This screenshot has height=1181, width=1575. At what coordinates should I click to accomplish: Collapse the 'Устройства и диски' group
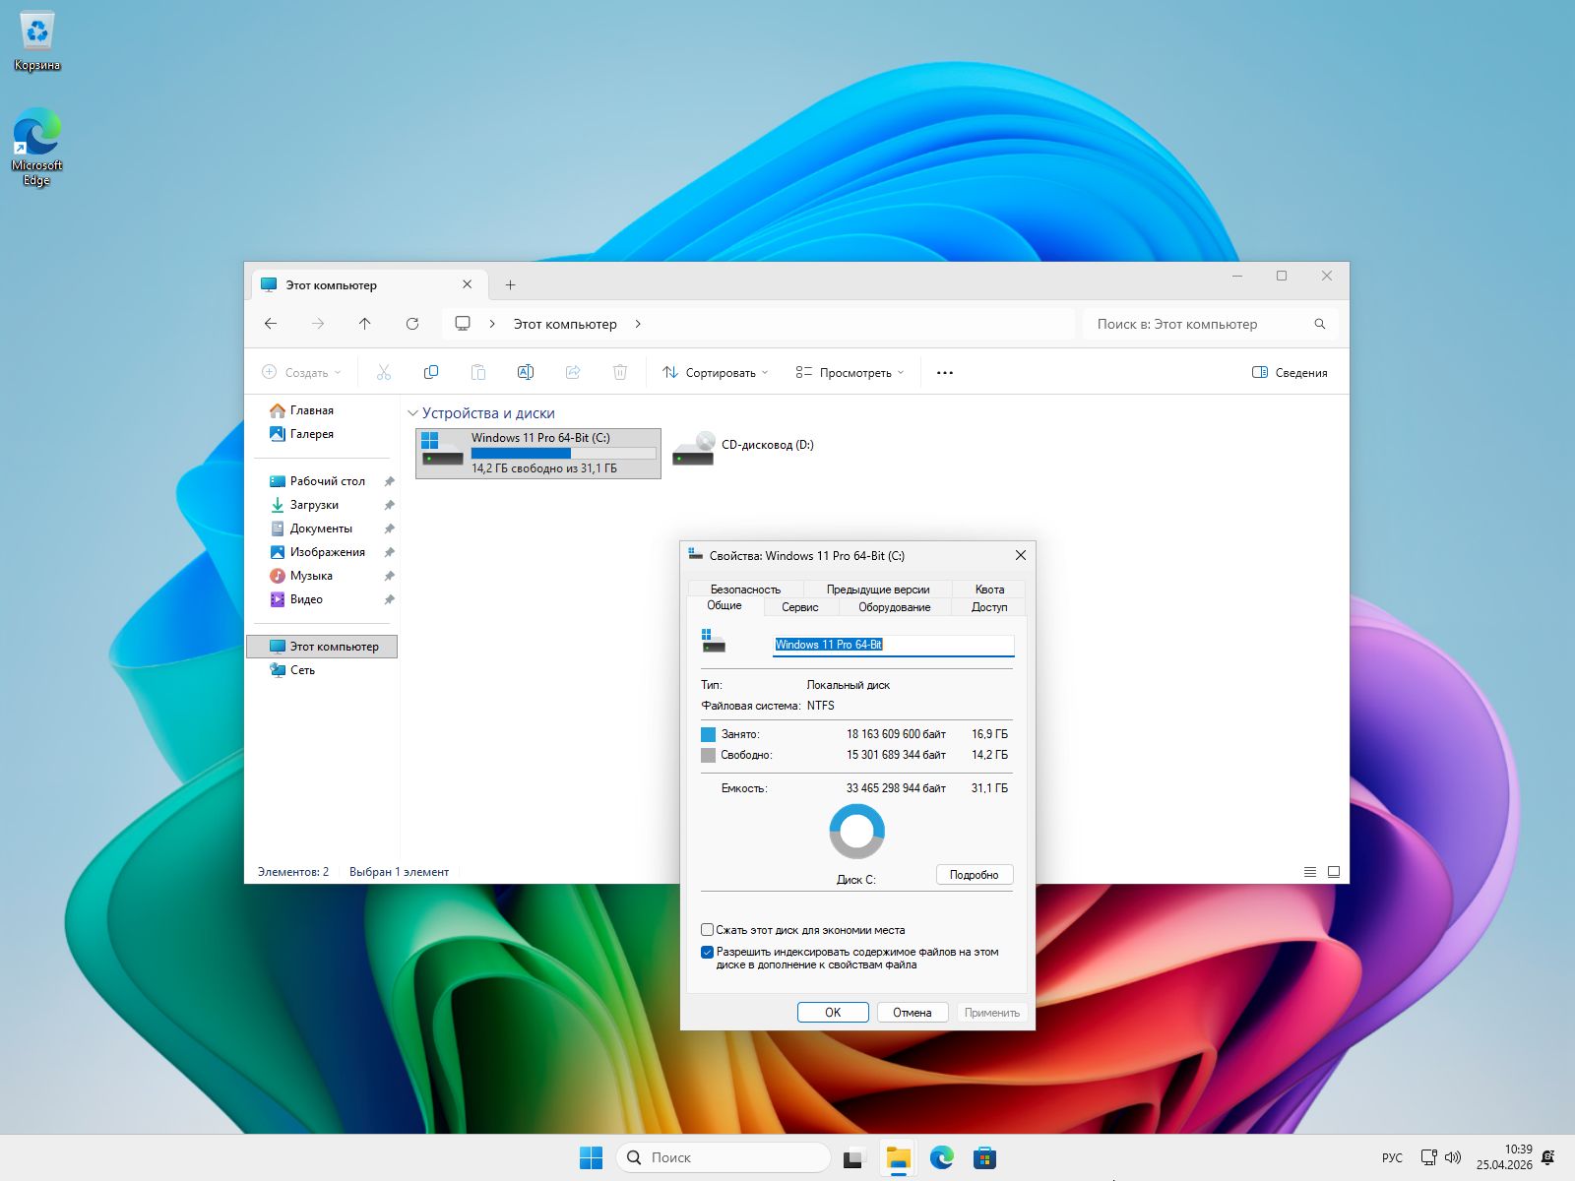point(413,413)
